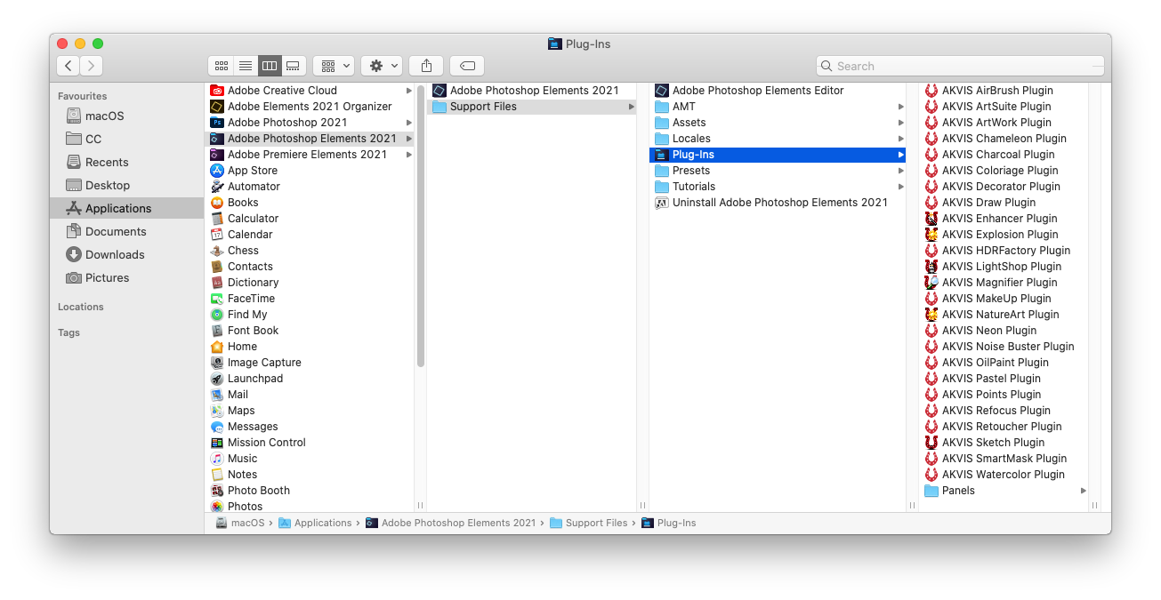Select the Mission Control app icon
Screen dimensions: 1161x600
pyautogui.click(x=217, y=443)
